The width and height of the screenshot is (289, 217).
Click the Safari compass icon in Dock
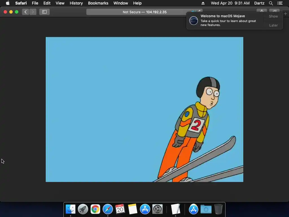point(108,209)
